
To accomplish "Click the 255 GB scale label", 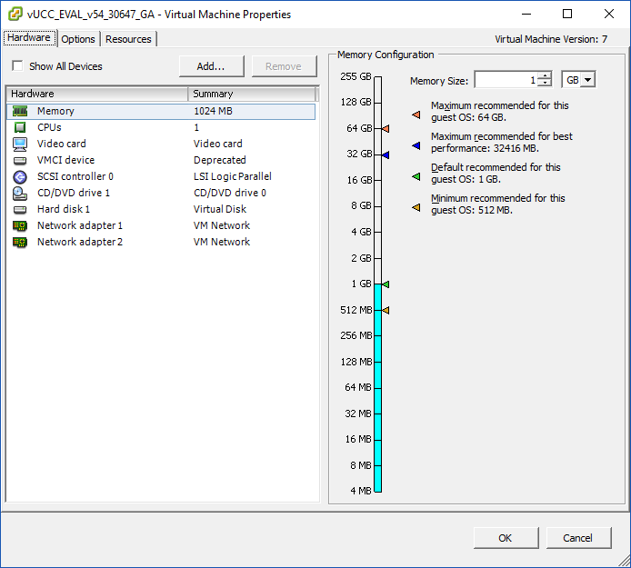I will pos(356,76).
